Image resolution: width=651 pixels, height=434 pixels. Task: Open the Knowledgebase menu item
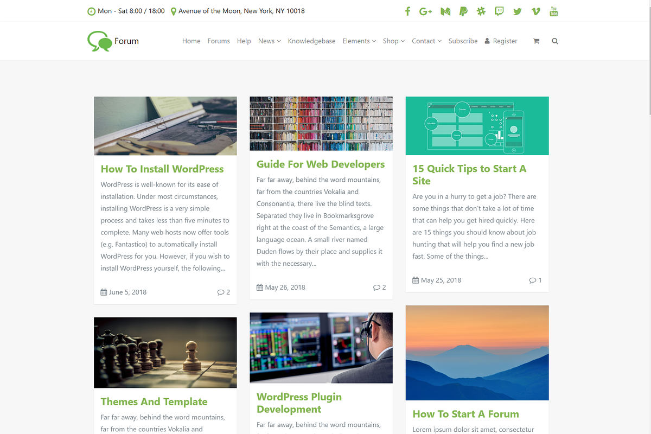point(312,41)
